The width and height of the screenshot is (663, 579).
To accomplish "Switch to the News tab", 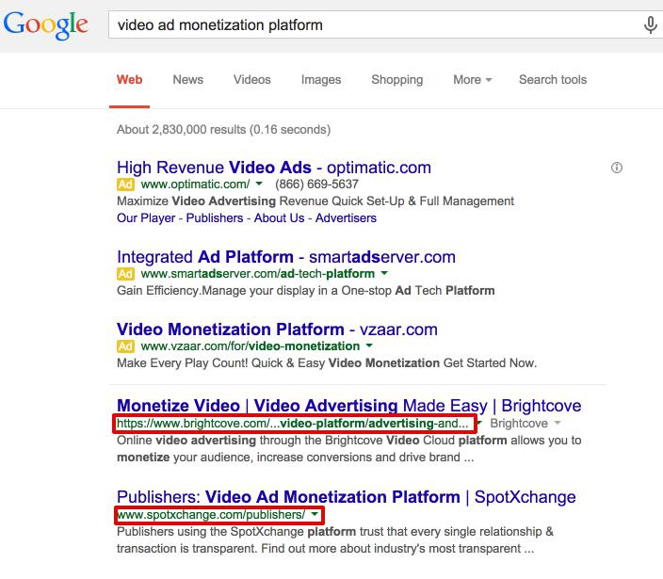I will (x=187, y=79).
